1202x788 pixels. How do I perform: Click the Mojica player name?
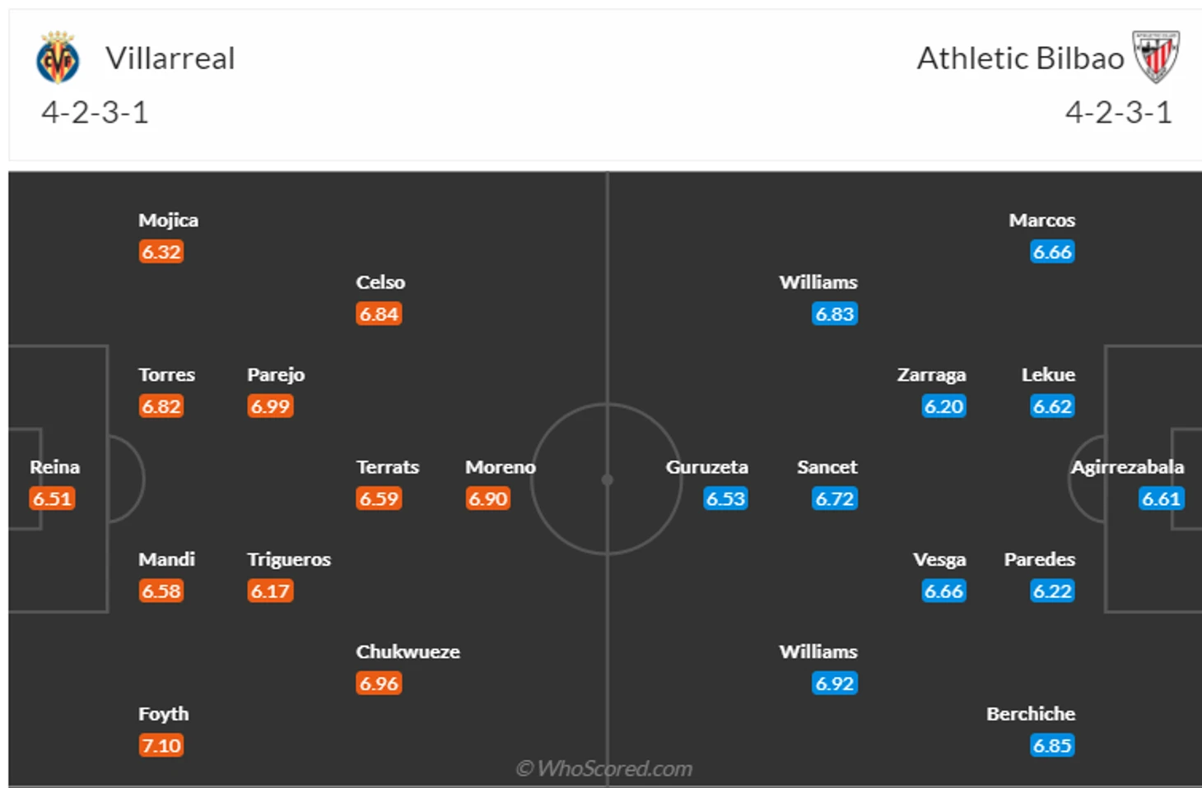coord(168,220)
